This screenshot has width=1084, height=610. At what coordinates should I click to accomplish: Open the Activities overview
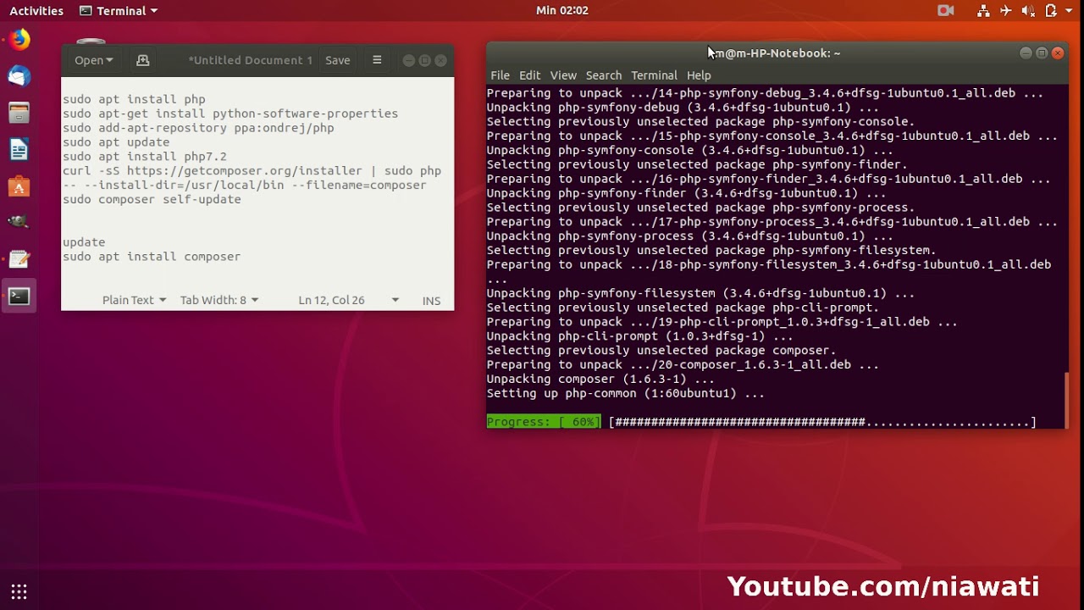point(36,11)
